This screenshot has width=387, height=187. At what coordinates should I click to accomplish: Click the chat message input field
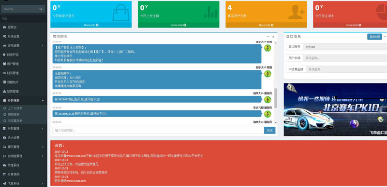(158, 131)
